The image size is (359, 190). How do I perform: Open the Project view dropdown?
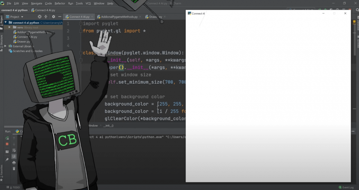[x=17, y=17]
